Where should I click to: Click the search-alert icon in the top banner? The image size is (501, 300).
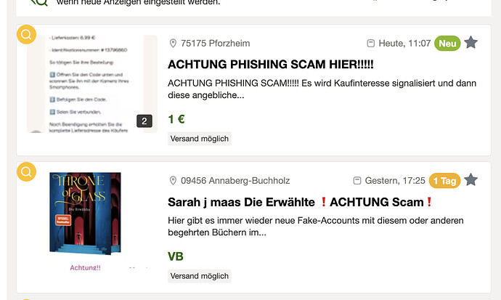(39, 3)
